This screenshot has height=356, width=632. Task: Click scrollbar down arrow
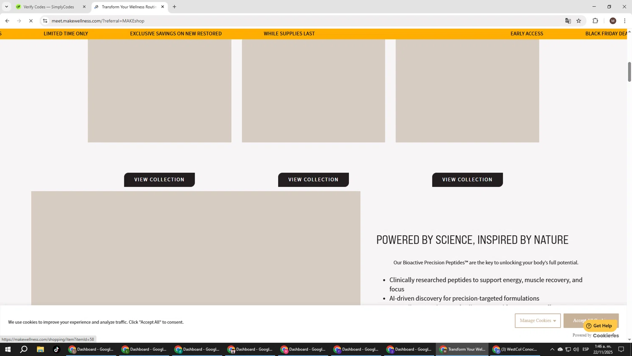[x=629, y=340]
